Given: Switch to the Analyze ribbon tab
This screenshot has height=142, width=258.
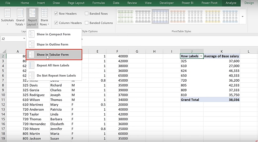Looking at the screenshot, I should tap(231, 3).
